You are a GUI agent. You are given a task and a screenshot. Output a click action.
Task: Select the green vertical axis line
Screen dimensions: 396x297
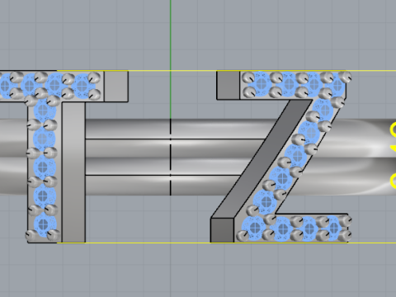(x=171, y=59)
